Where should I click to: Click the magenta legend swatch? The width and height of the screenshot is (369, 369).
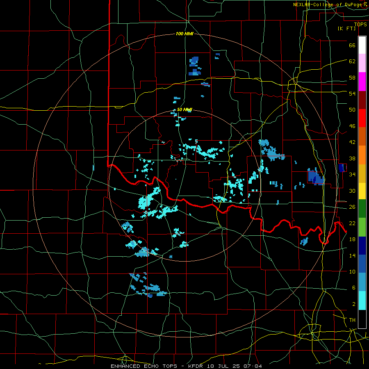click(362, 82)
